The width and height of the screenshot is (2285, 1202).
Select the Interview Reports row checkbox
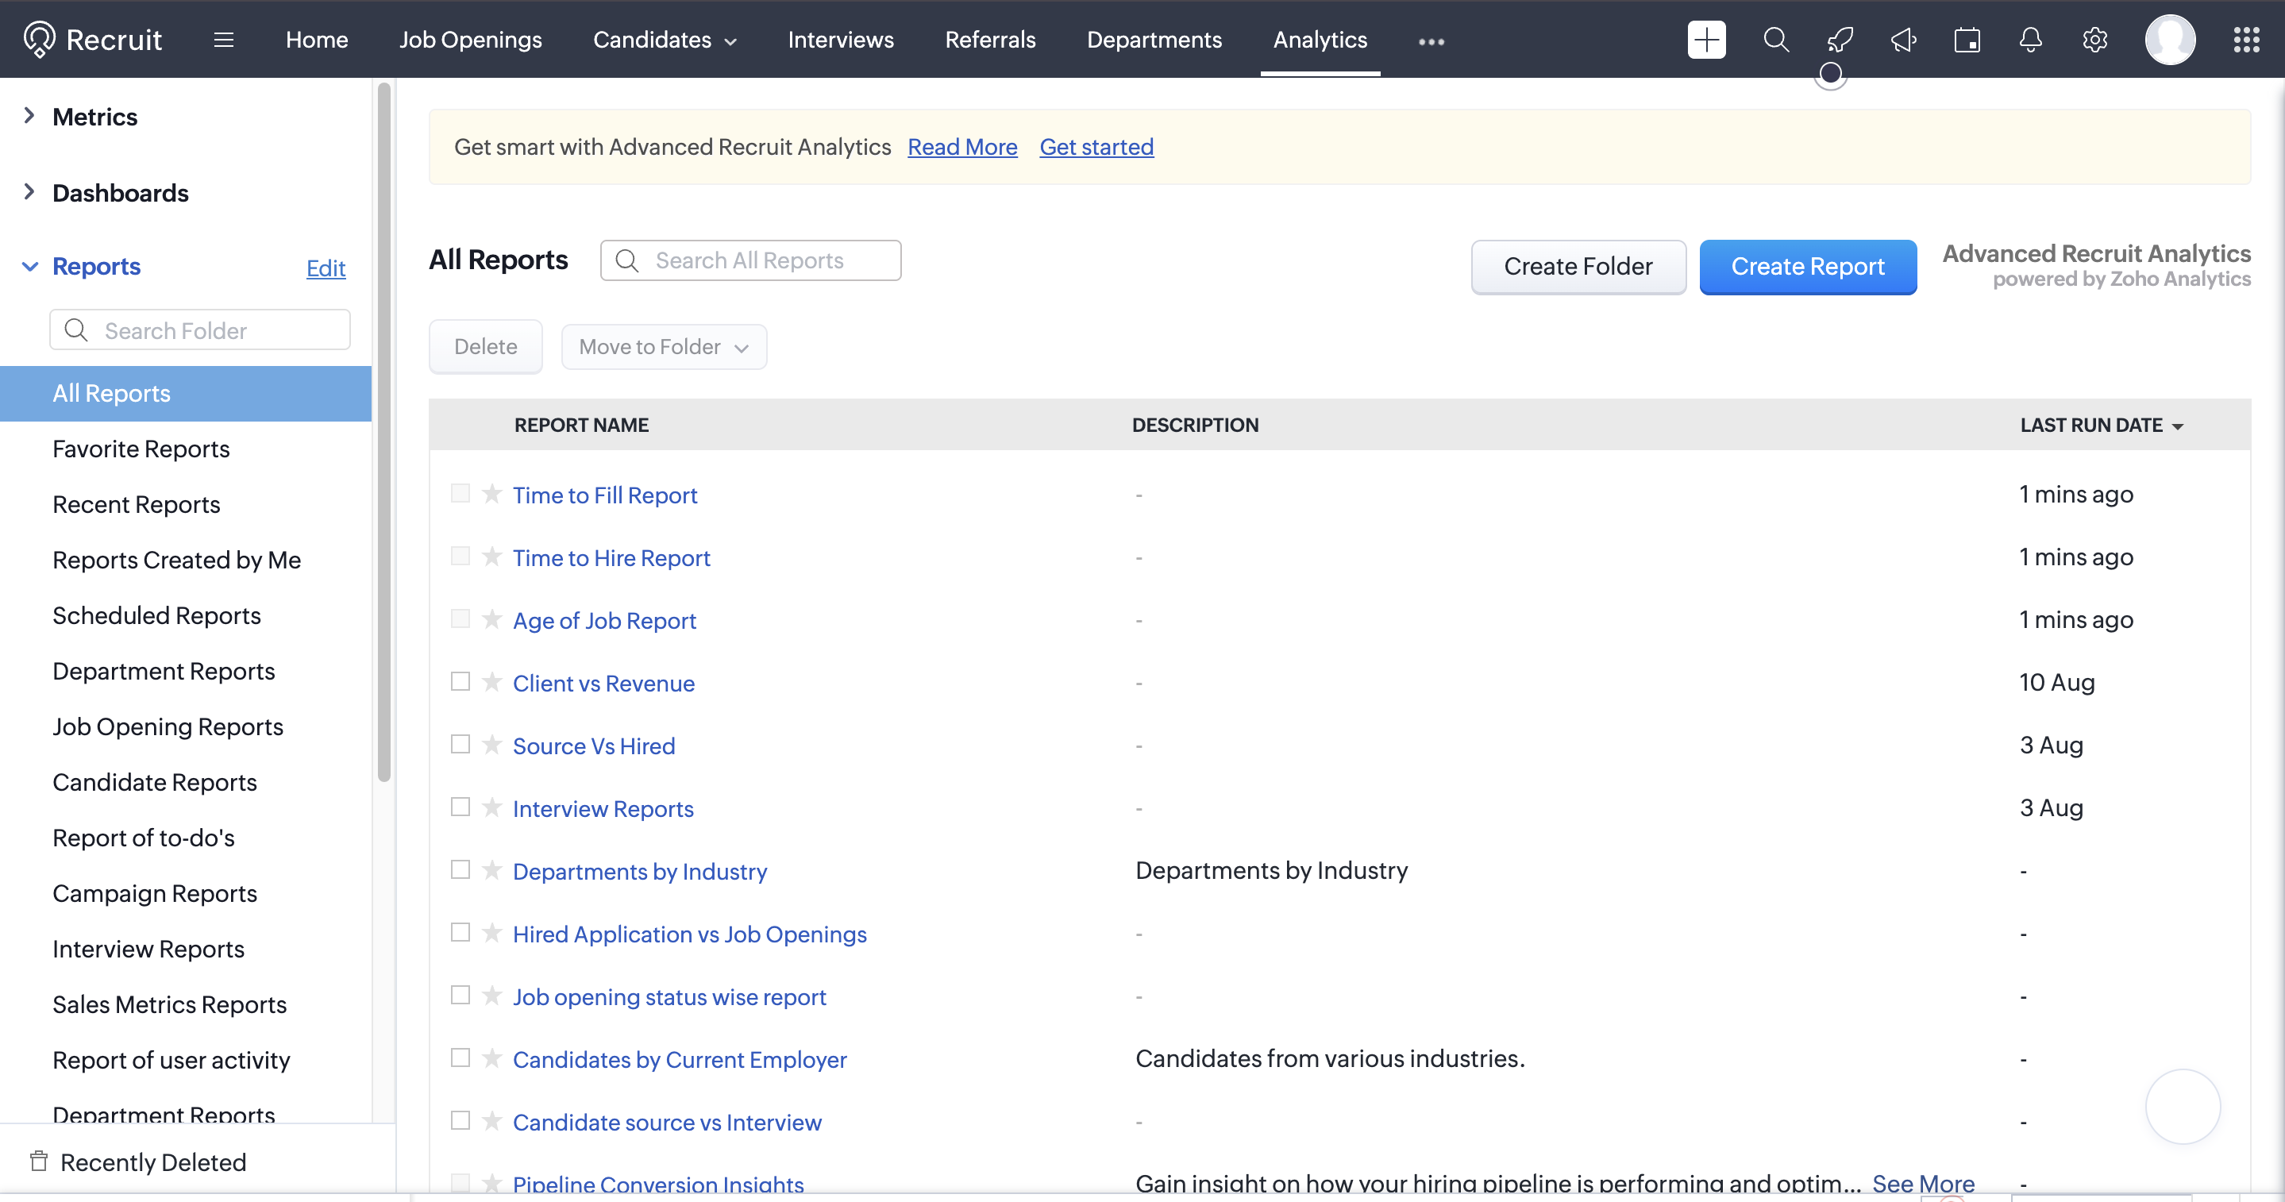tap(460, 807)
